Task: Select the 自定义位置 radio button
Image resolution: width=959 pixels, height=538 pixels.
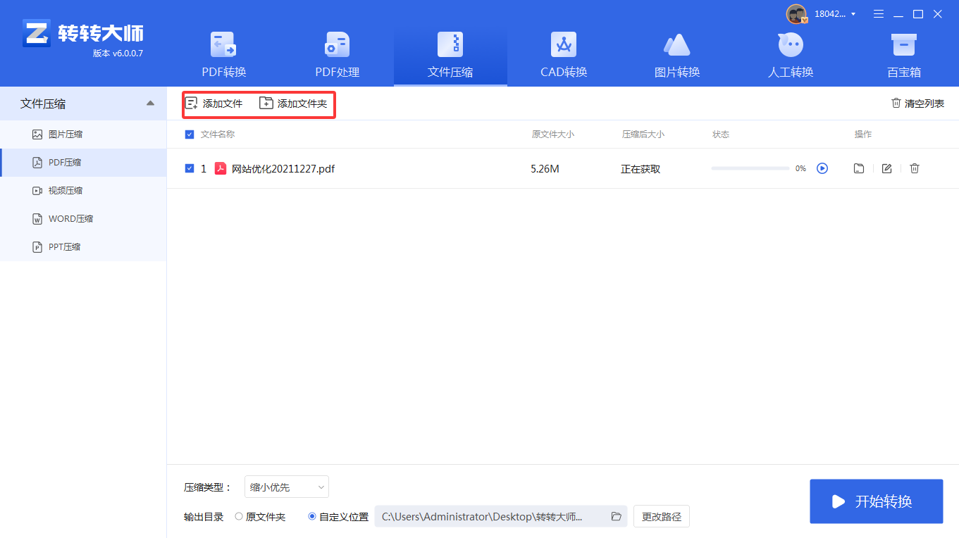Action: point(312,516)
